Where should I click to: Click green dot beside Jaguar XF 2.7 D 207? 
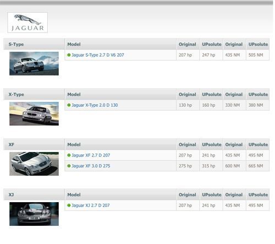(69, 155)
